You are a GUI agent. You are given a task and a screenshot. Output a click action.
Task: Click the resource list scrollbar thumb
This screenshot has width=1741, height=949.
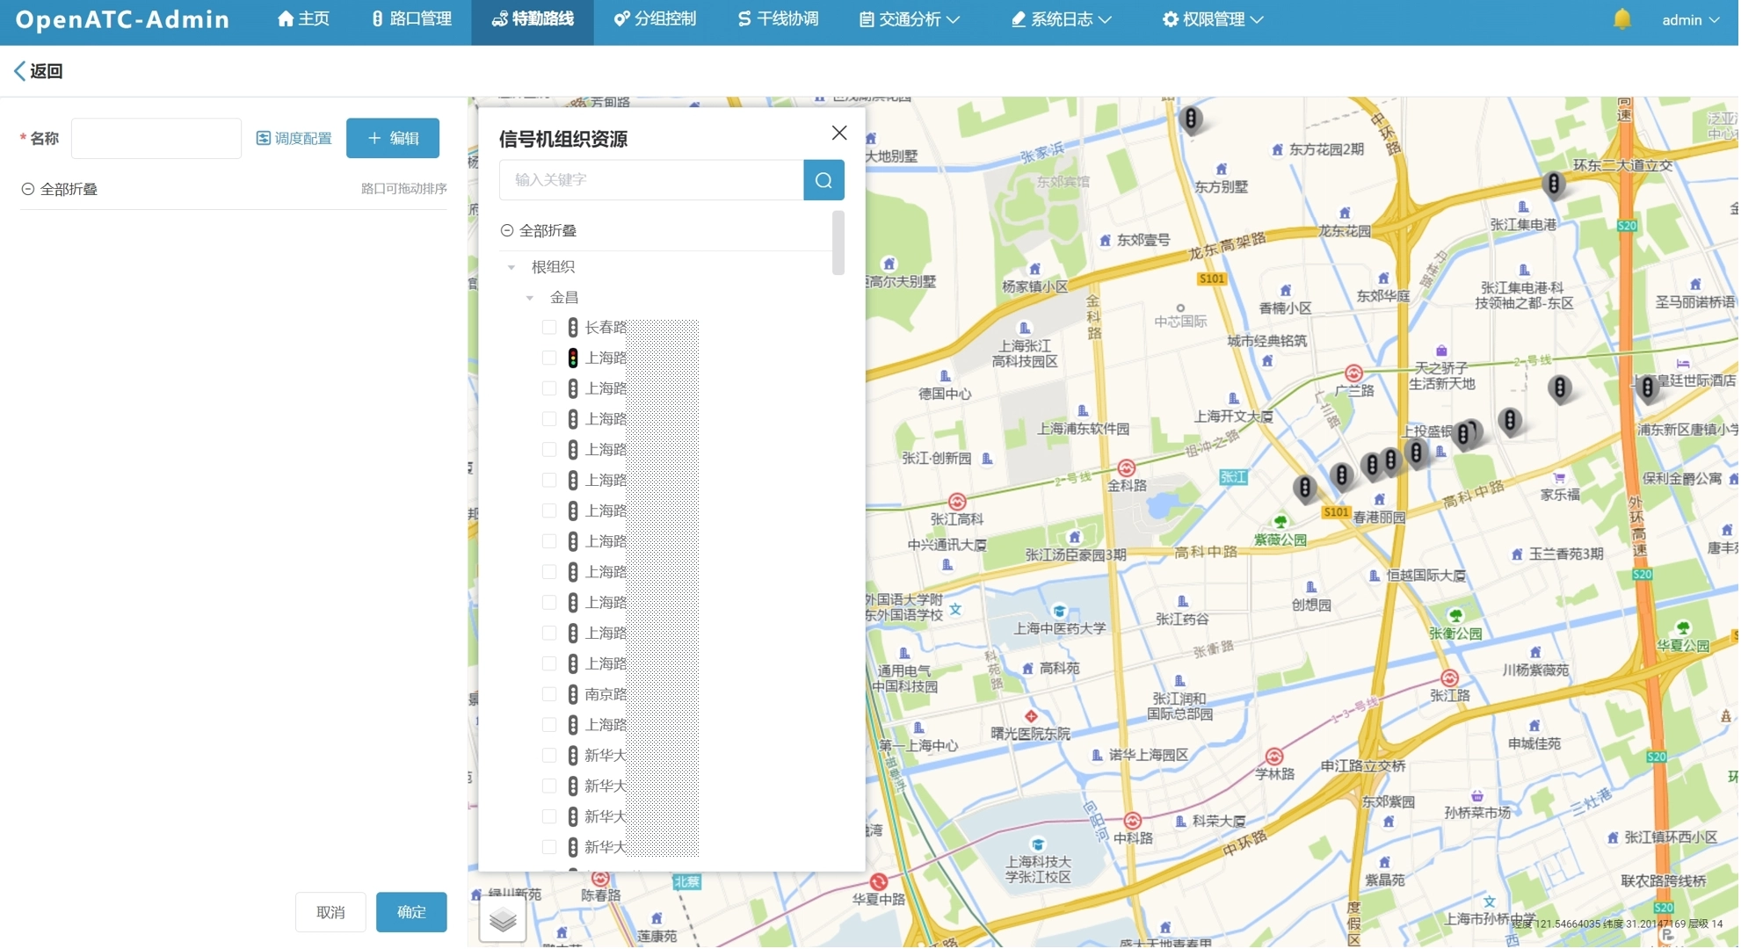point(838,243)
